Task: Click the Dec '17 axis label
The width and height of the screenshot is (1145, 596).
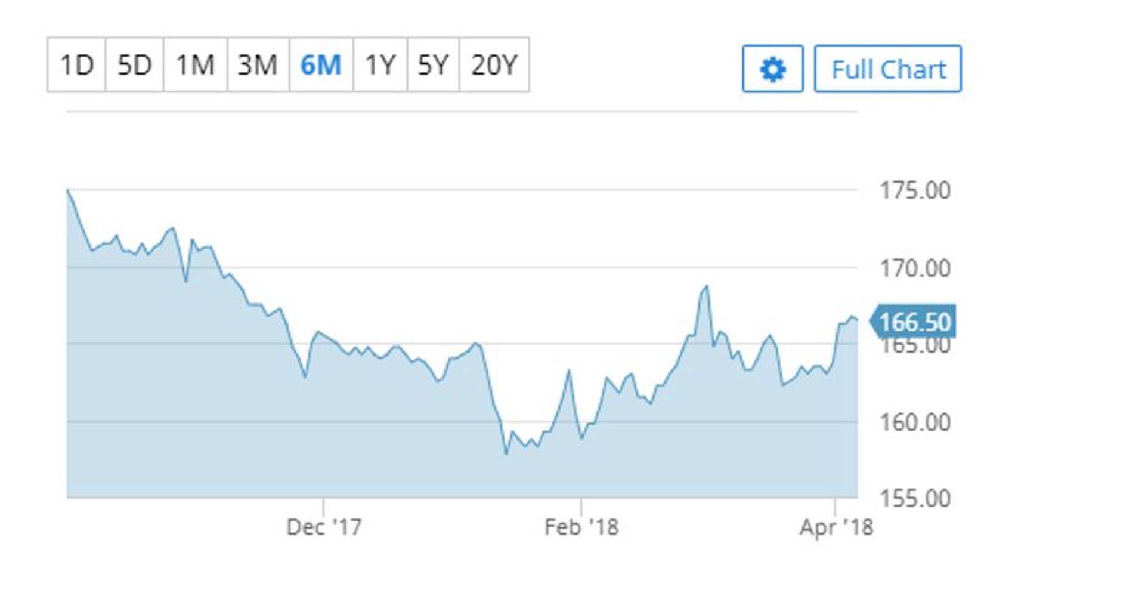Action: (324, 527)
